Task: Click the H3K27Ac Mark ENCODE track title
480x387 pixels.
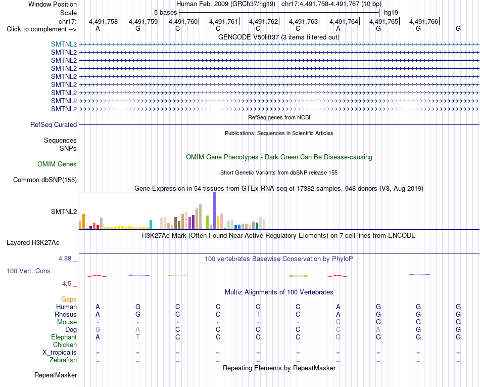Action: point(279,236)
